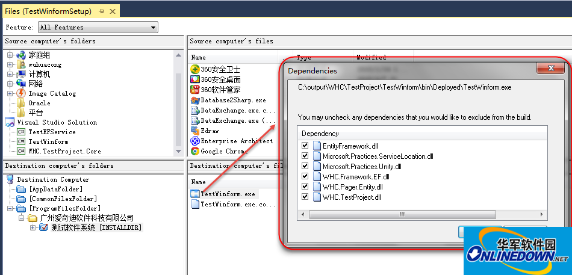The height and width of the screenshot is (275, 572).
Task: Click the 360安全桌面 file icon
Action: tap(195, 79)
